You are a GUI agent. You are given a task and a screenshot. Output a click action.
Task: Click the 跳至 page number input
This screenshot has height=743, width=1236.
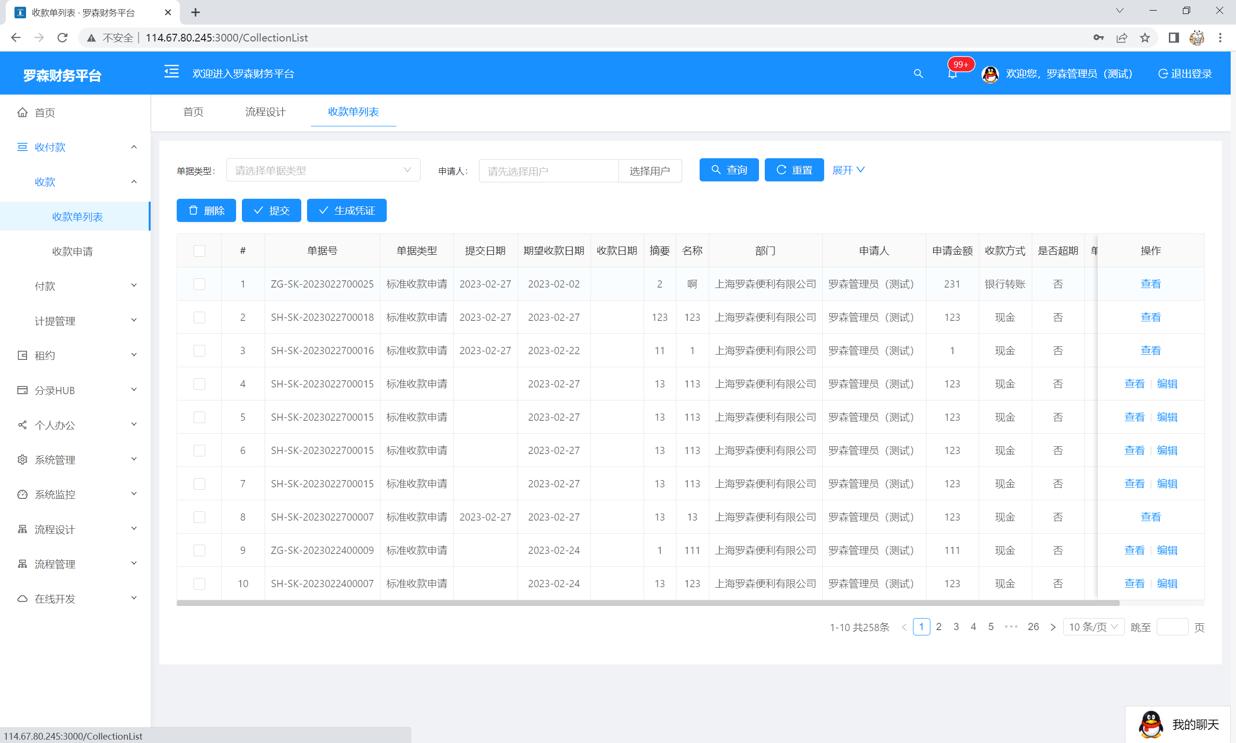1172,627
